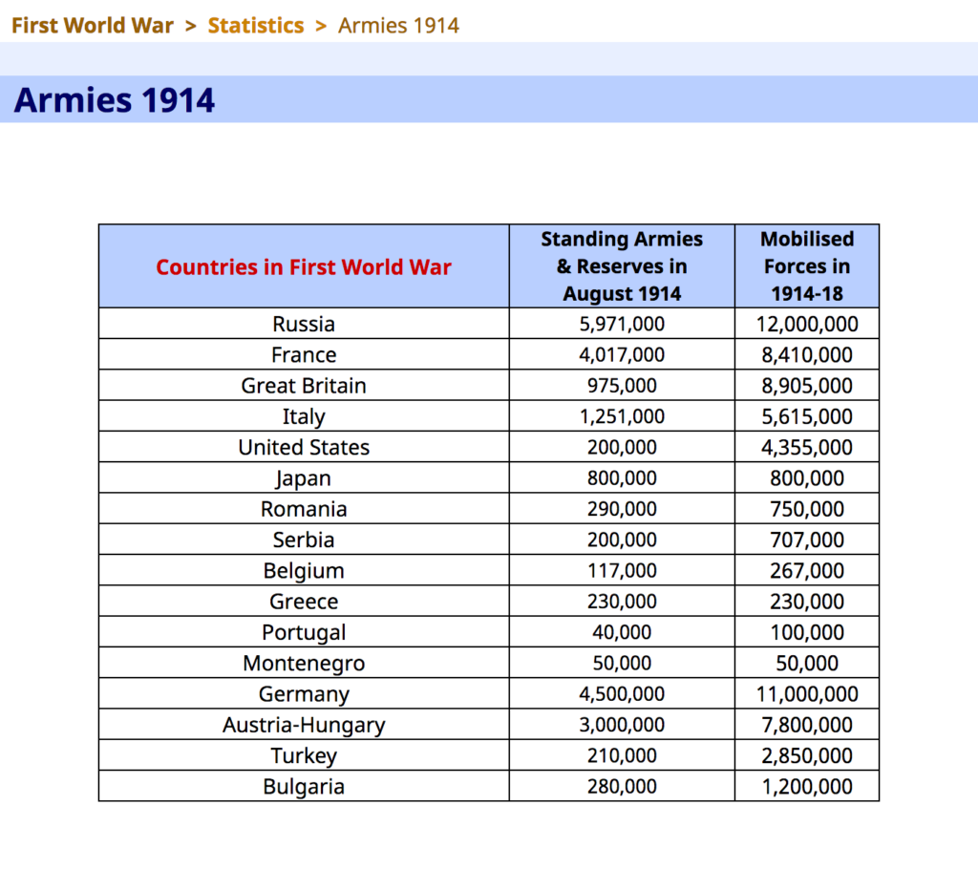
Task: Click Italy's mobilised forces value 5,615,000
Action: [807, 416]
